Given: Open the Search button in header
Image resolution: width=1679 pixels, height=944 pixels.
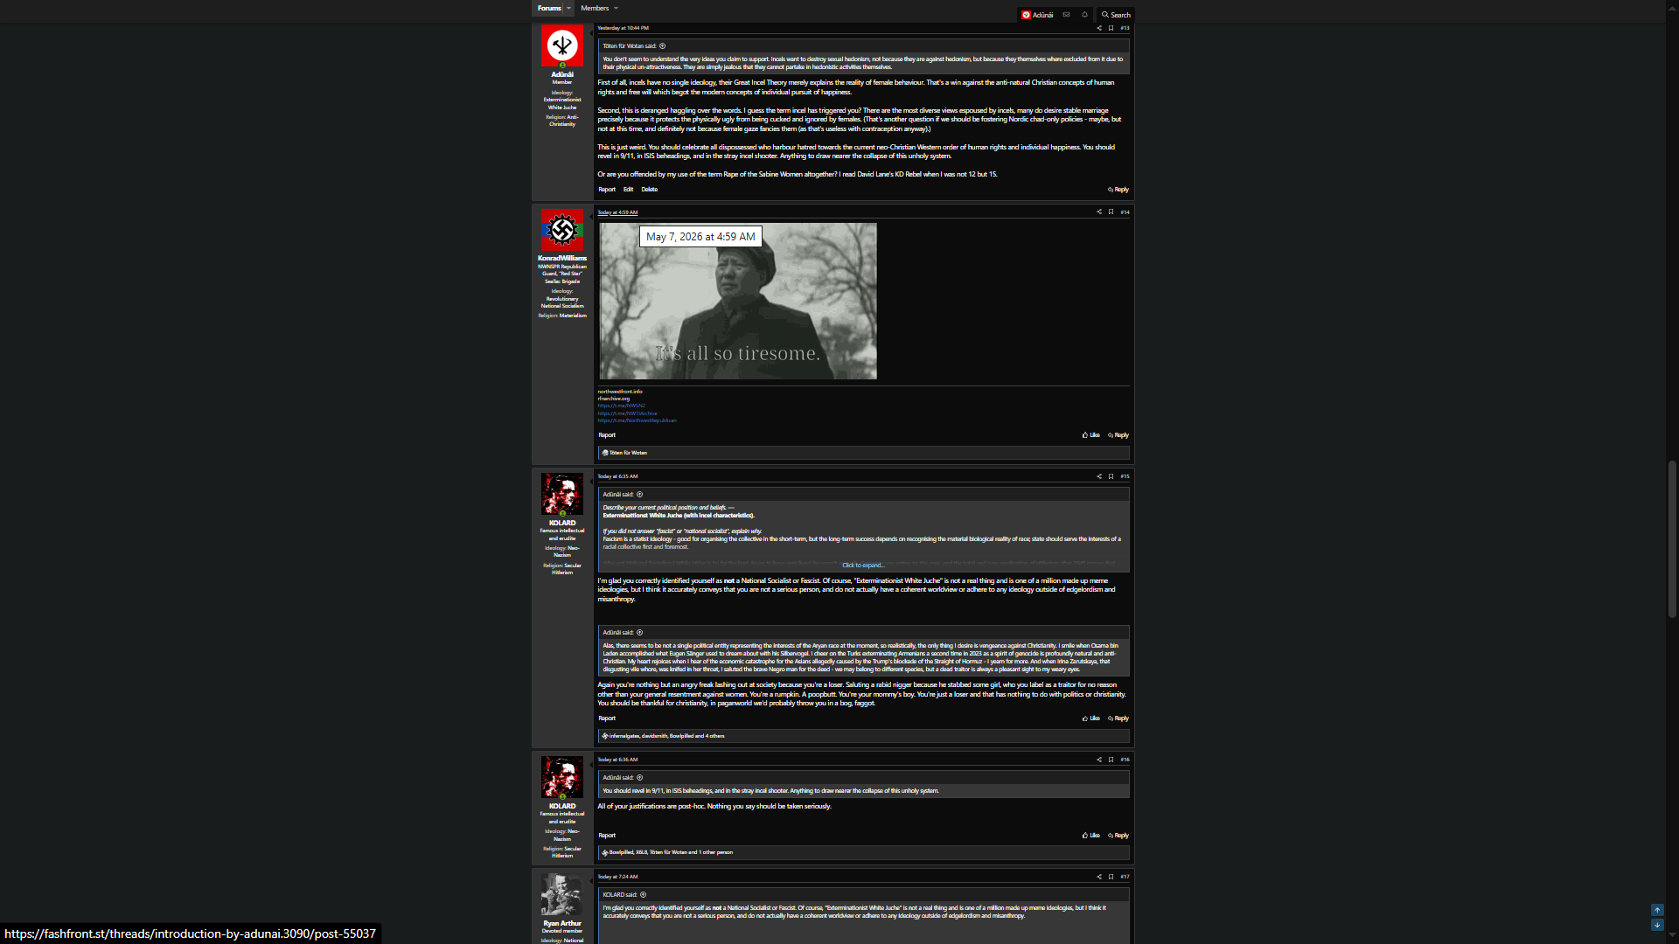Looking at the screenshot, I should 1116,15.
